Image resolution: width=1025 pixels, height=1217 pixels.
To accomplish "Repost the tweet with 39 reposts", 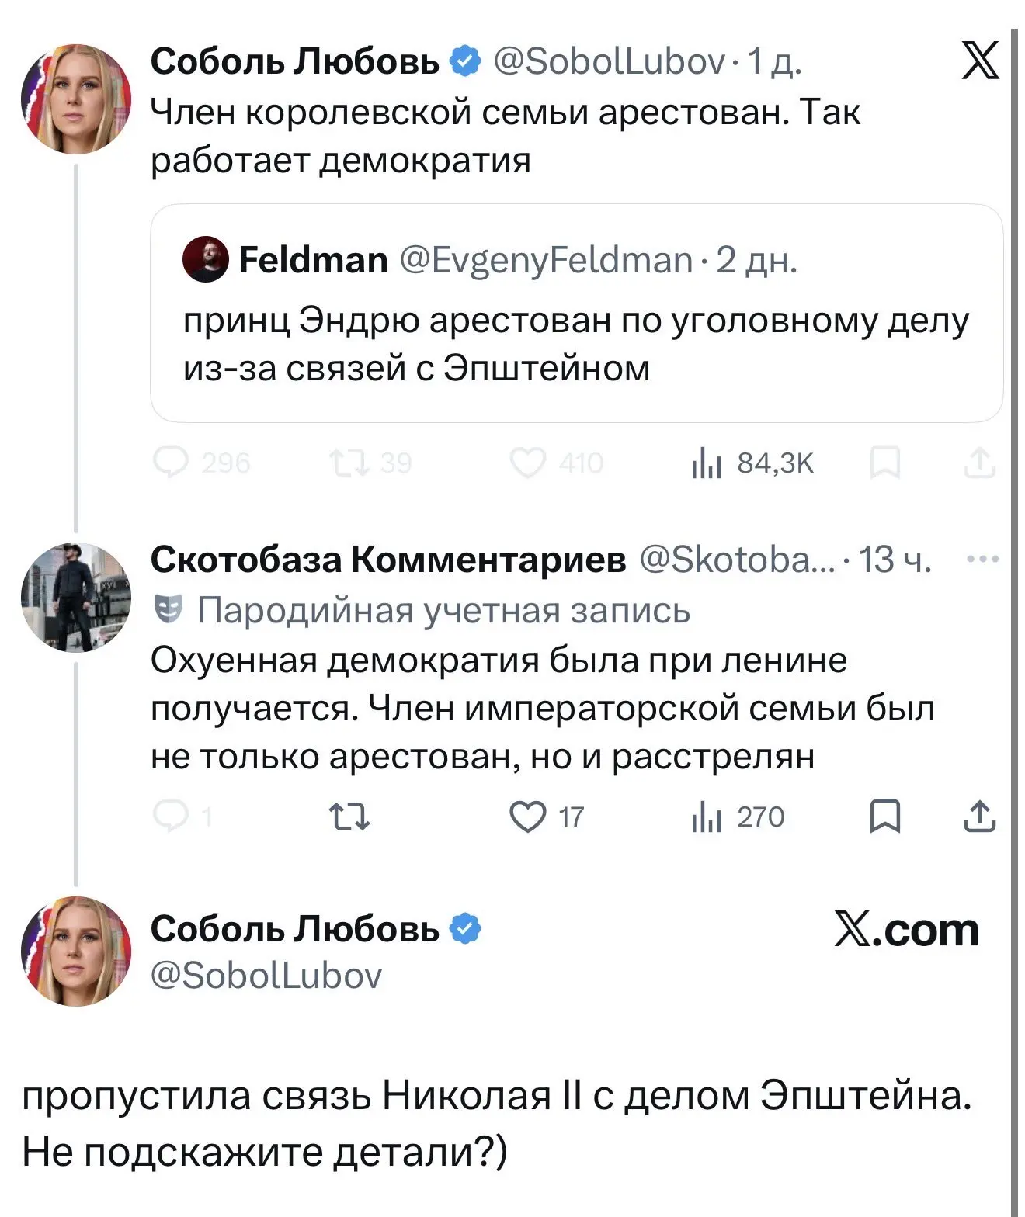I will (349, 463).
